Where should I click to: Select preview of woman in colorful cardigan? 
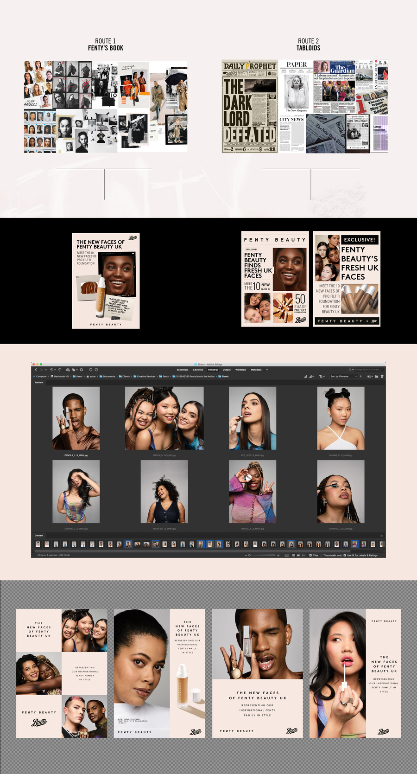[x=253, y=492]
